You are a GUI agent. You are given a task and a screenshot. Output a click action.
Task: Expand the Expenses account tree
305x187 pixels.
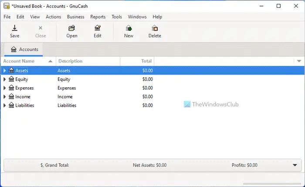tap(5, 88)
